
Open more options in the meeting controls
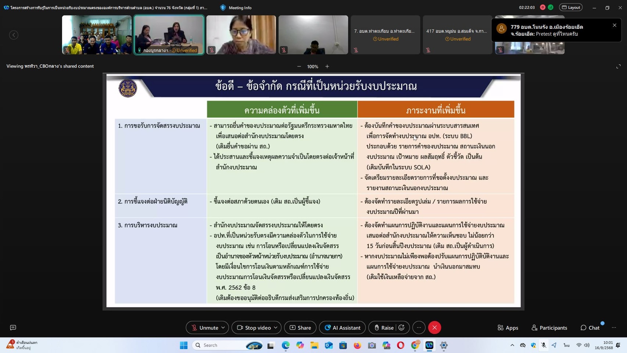[419, 328]
